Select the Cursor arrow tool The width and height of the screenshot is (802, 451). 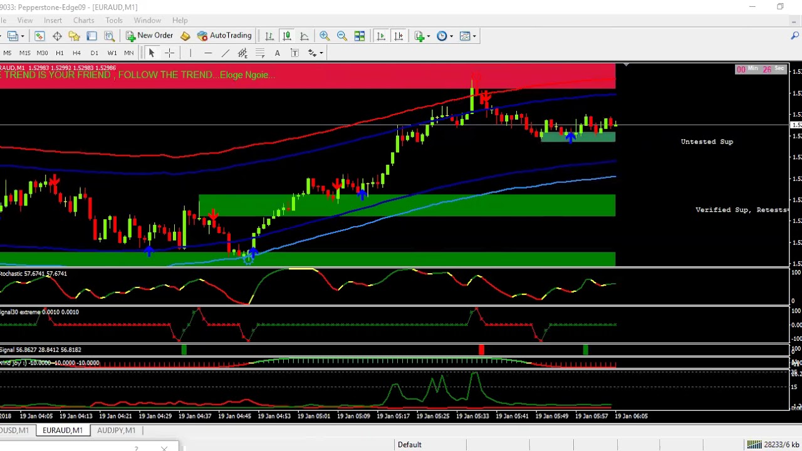coord(152,53)
